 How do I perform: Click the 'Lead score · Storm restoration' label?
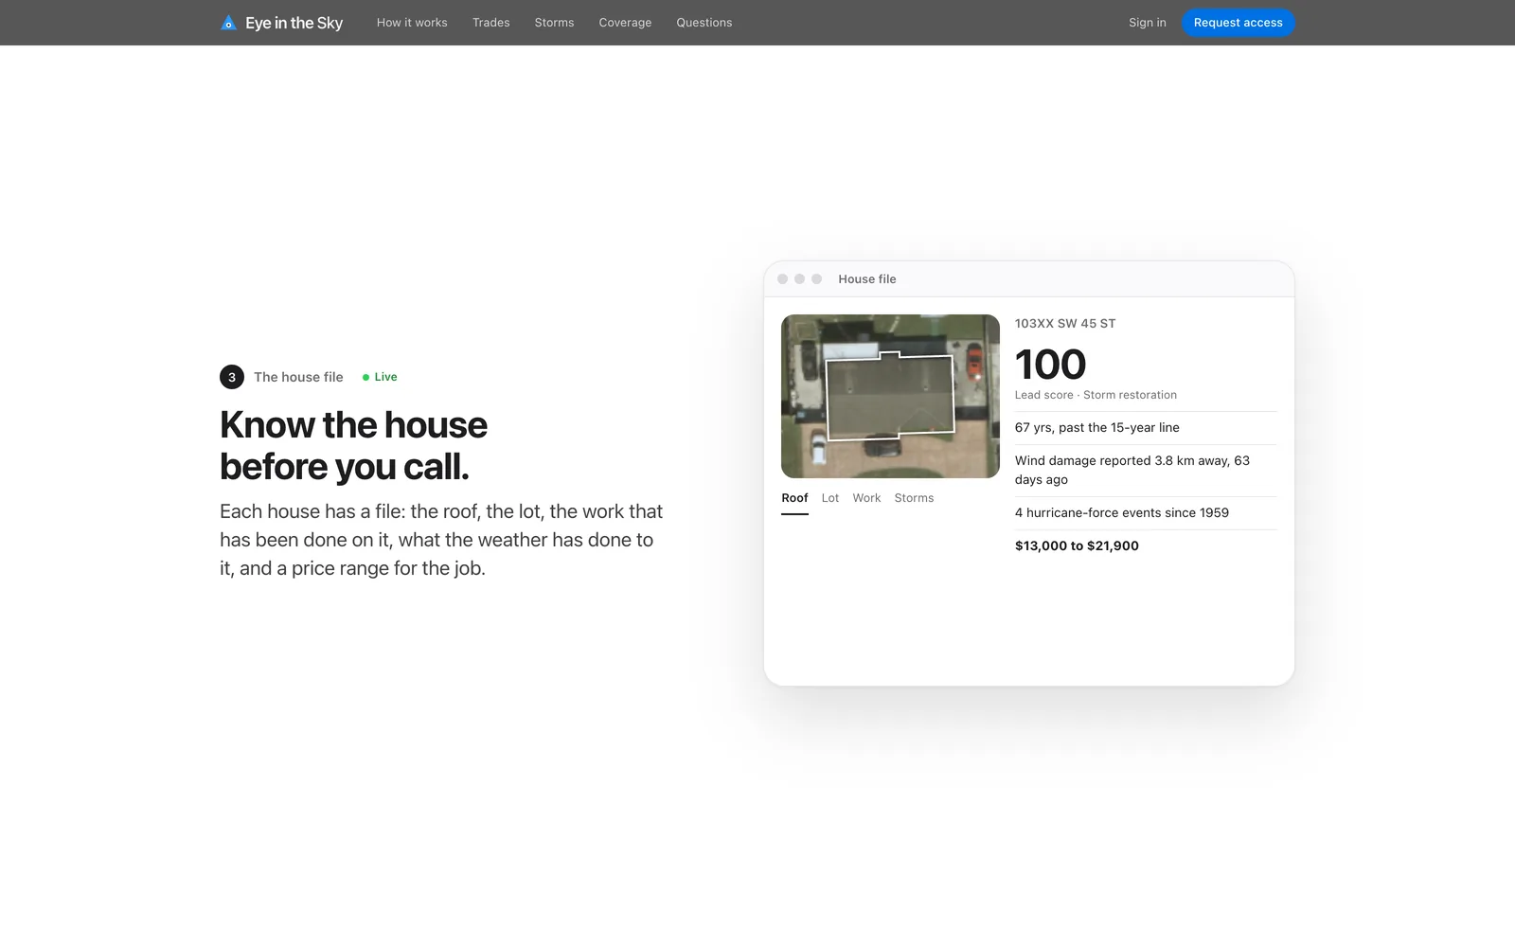[1096, 395]
